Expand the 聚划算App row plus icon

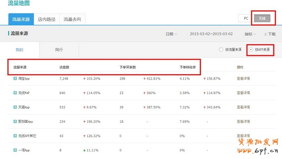click(15, 121)
